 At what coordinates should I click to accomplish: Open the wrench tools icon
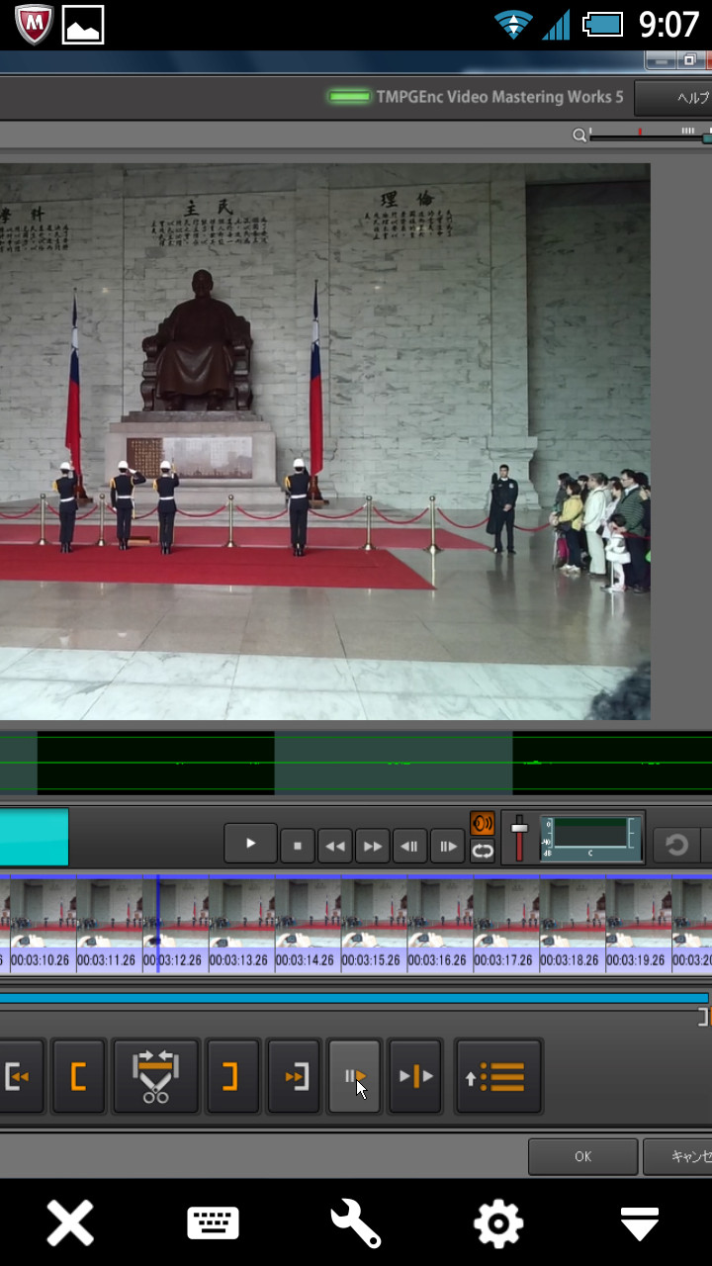click(355, 1224)
